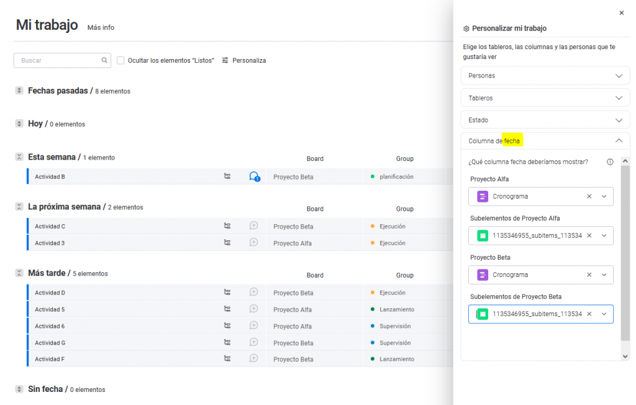636x405 pixels.
Task: Collapse the 'Esta semana' group
Action: [19, 157]
